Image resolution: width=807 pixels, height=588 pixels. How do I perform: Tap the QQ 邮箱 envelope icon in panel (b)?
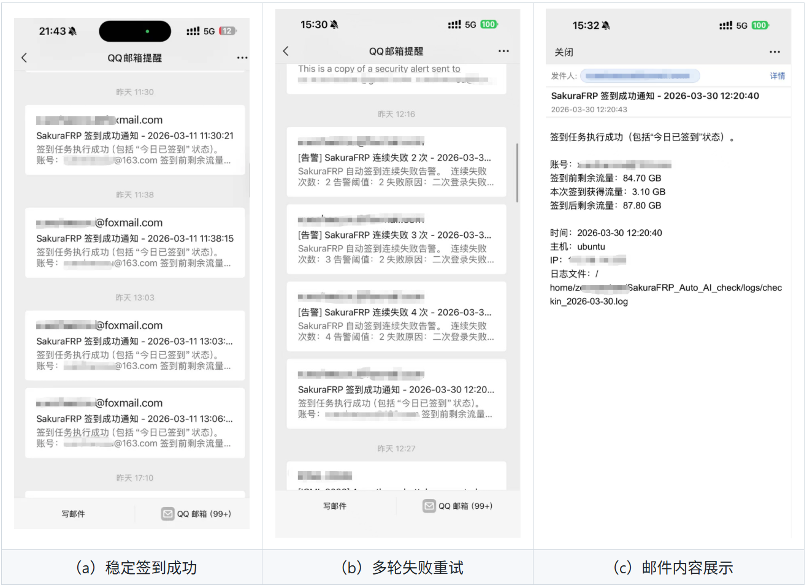point(429,506)
